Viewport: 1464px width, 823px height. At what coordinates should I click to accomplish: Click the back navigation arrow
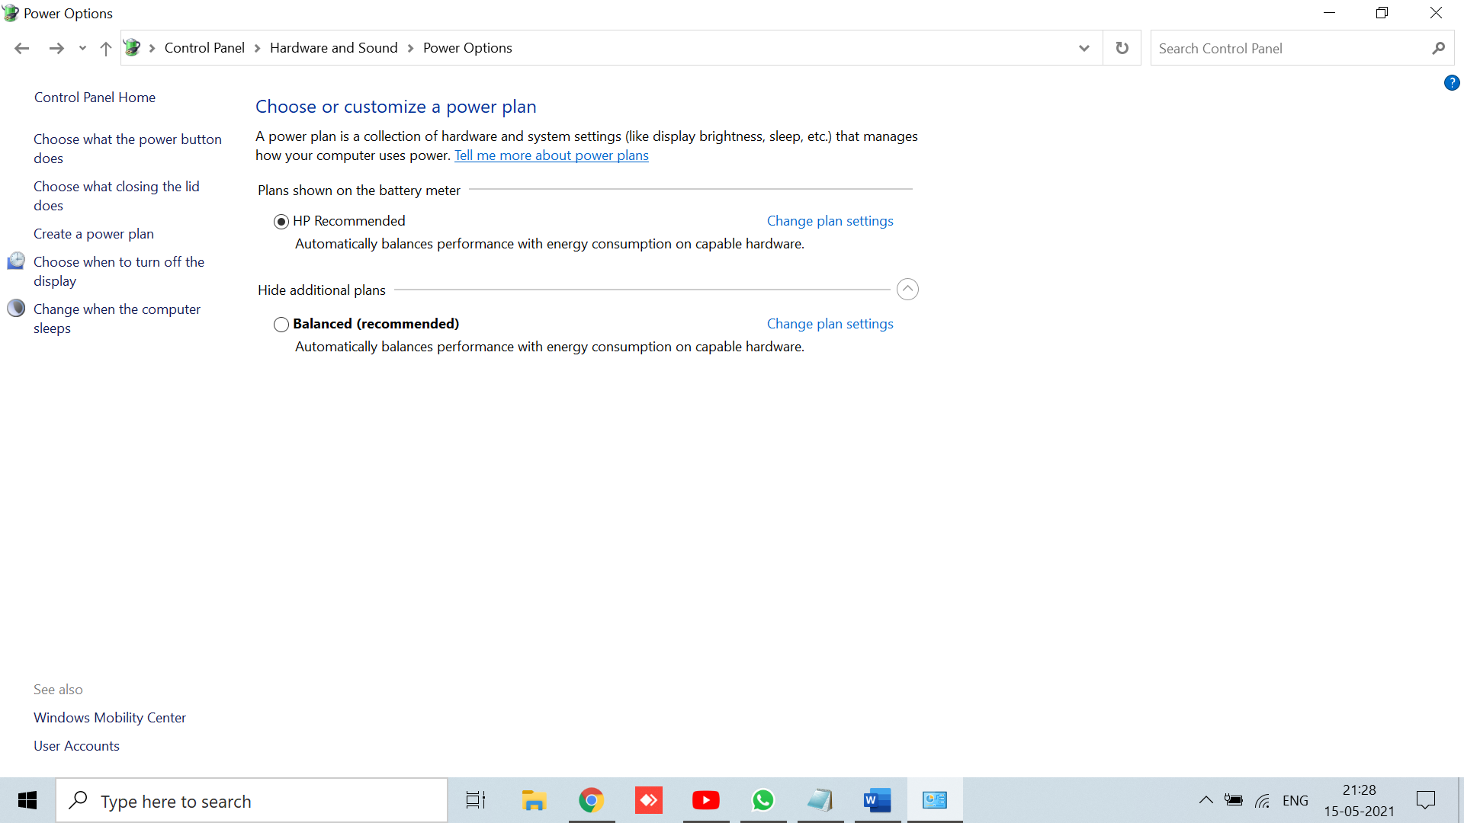[x=21, y=47]
